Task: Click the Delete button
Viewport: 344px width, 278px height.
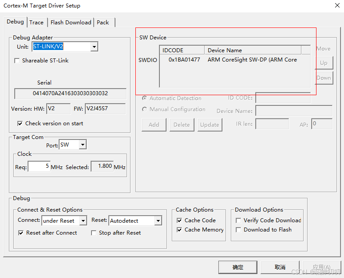Action: coord(182,125)
